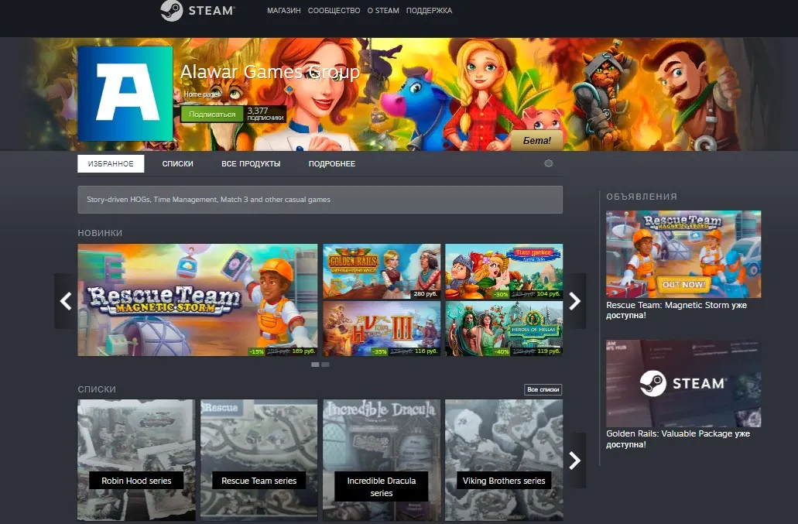
Task: Open the Сообщество menu
Action: click(x=334, y=11)
